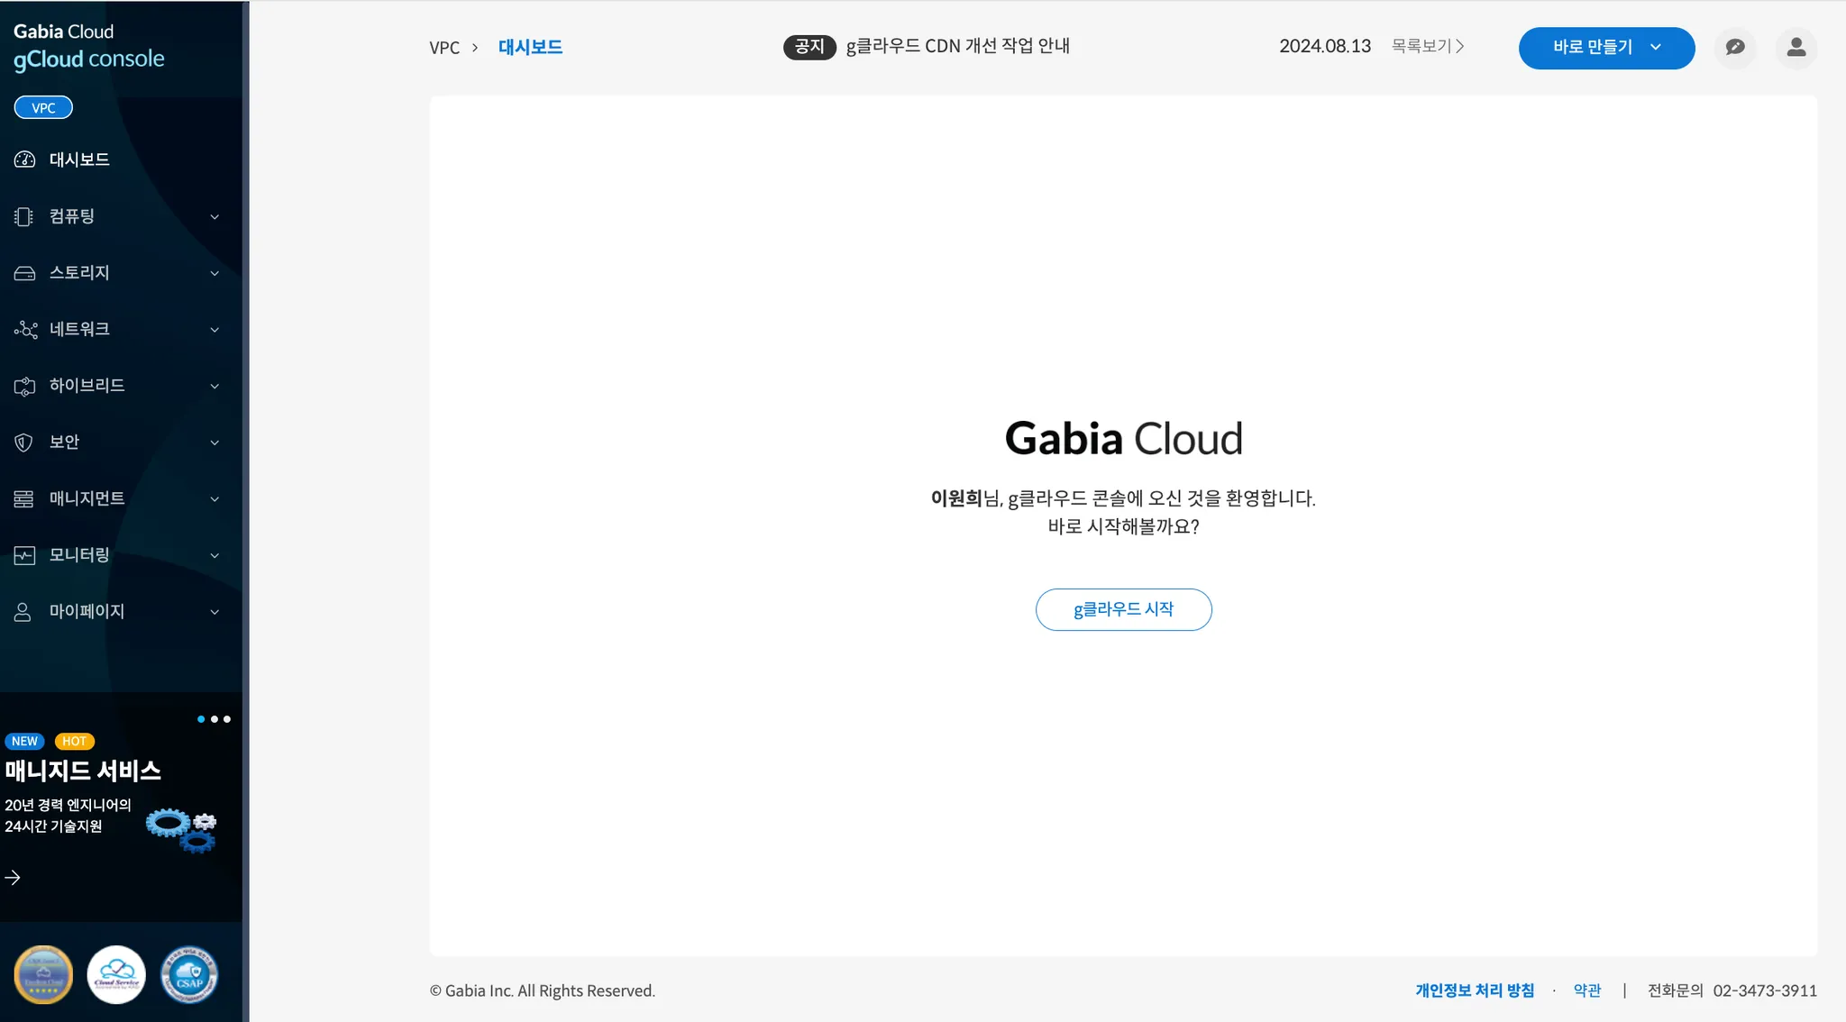Click the My Page person icon
1846x1022 pixels.
click(x=23, y=612)
